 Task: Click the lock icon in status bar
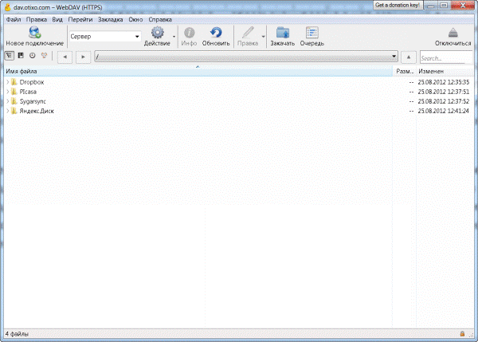tap(462, 334)
